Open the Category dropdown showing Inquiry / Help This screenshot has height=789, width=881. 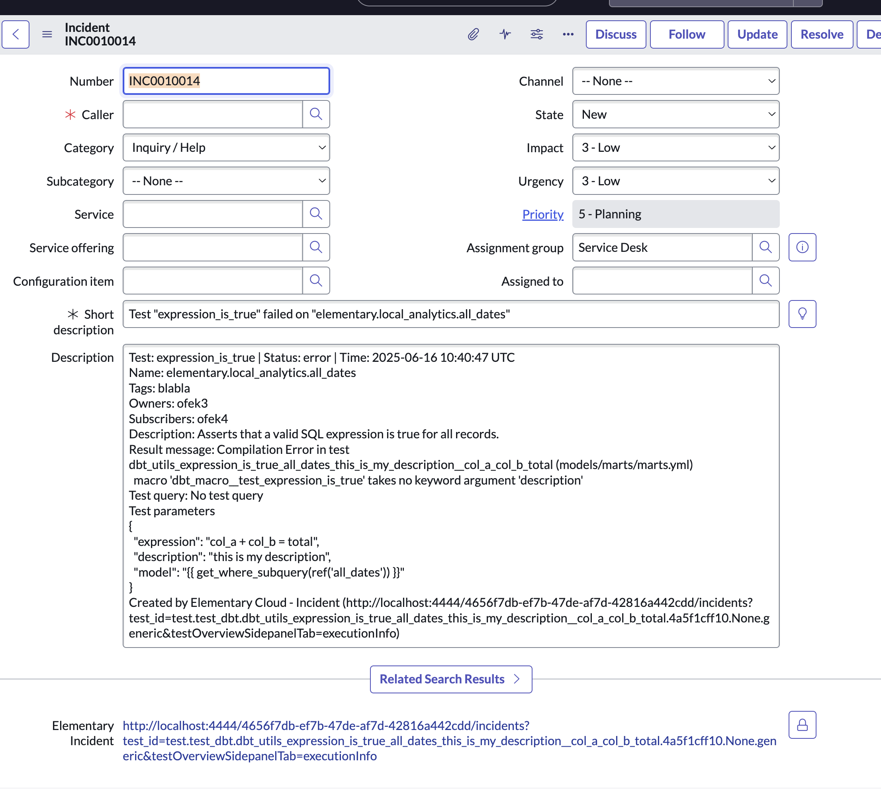(x=226, y=147)
